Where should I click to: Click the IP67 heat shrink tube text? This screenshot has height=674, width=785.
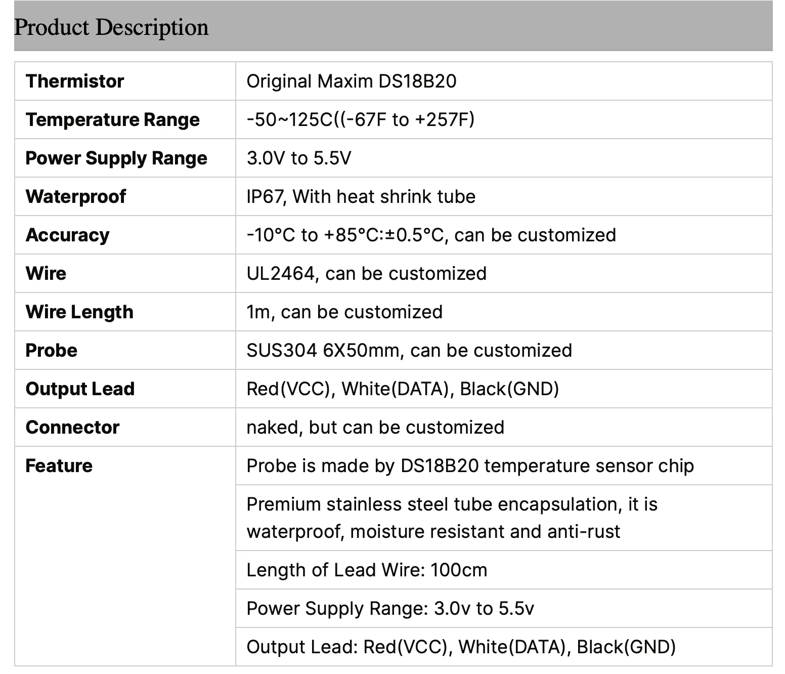(x=361, y=197)
